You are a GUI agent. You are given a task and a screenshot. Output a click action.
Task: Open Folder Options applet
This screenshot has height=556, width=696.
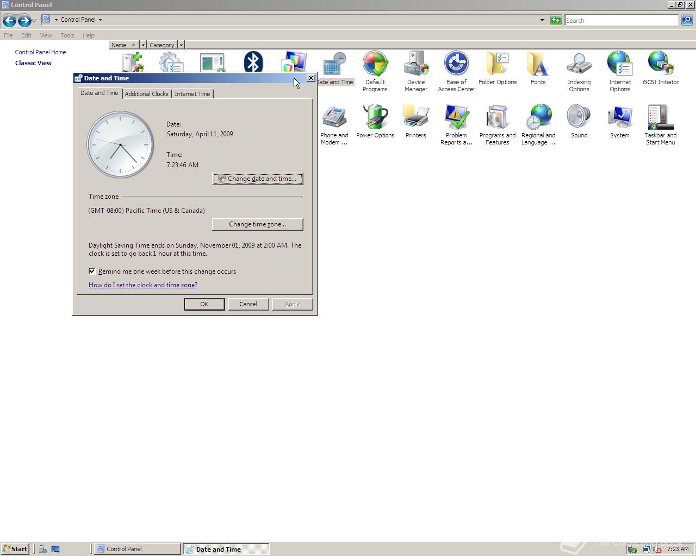[498, 68]
